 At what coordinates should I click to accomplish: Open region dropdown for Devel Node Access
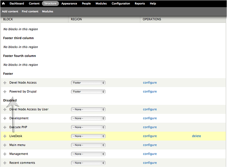[88, 83]
